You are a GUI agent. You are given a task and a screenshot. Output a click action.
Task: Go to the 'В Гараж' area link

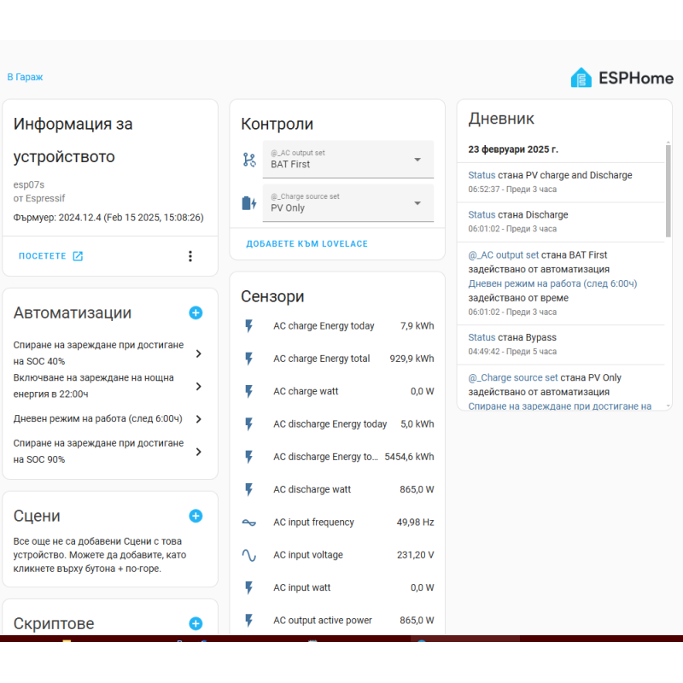coord(25,77)
